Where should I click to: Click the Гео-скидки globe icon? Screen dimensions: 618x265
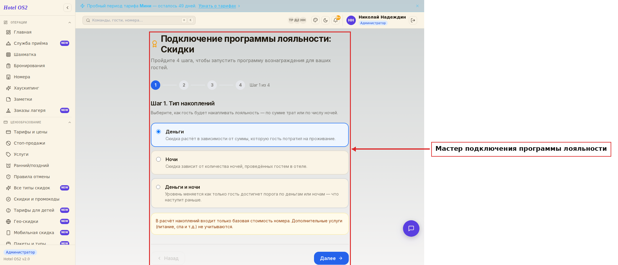coord(8,221)
